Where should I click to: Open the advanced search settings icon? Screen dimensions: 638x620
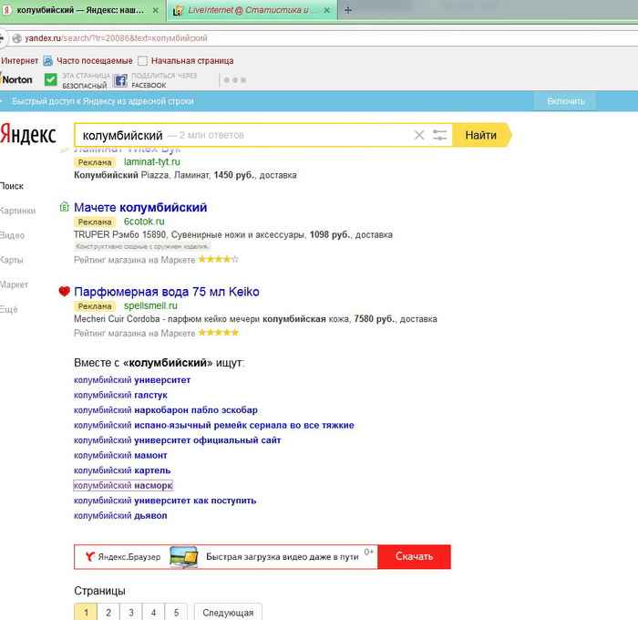click(x=439, y=135)
